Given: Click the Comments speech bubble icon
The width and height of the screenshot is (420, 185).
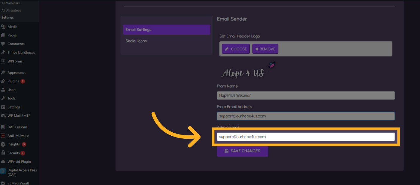Looking at the screenshot, I should [3, 44].
